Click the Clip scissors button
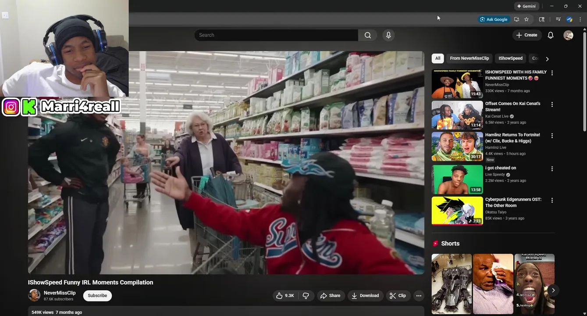Viewport: 587px width, 316px height. pos(398,296)
